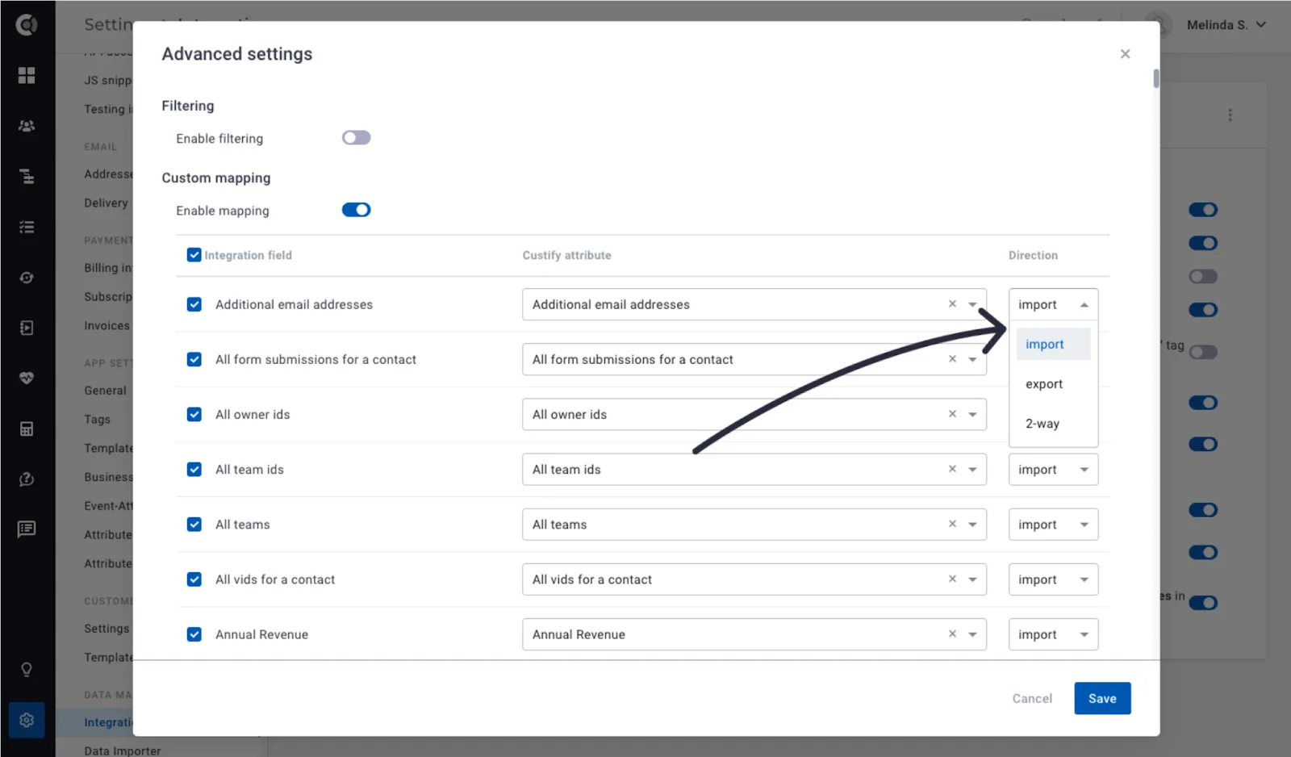Clear the Additional email addresses attribute selection
This screenshot has width=1291, height=757.
tap(952, 304)
